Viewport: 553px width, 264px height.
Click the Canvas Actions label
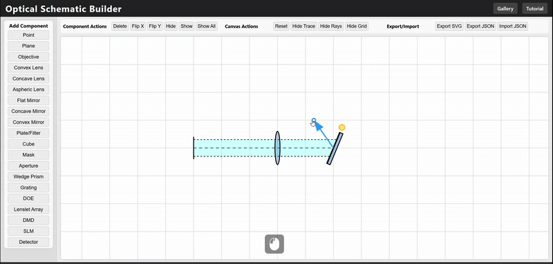tap(241, 26)
